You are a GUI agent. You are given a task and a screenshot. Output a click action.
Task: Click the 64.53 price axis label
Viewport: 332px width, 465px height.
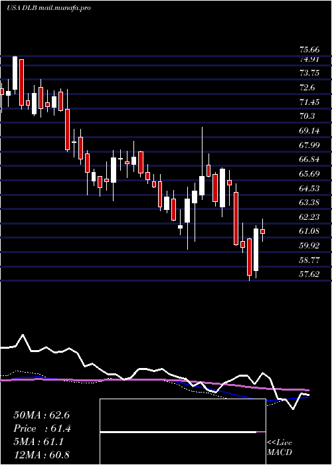click(x=309, y=188)
